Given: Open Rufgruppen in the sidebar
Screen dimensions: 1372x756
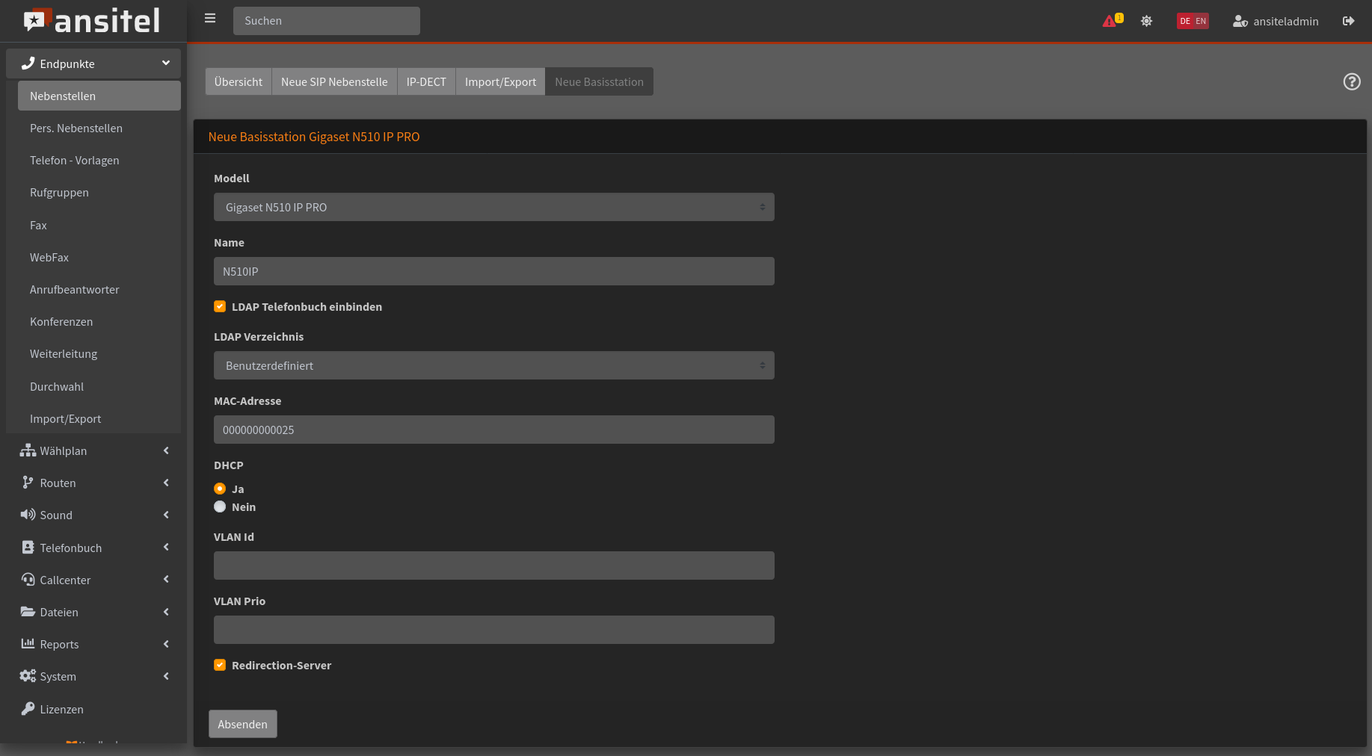Looking at the screenshot, I should tap(59, 193).
